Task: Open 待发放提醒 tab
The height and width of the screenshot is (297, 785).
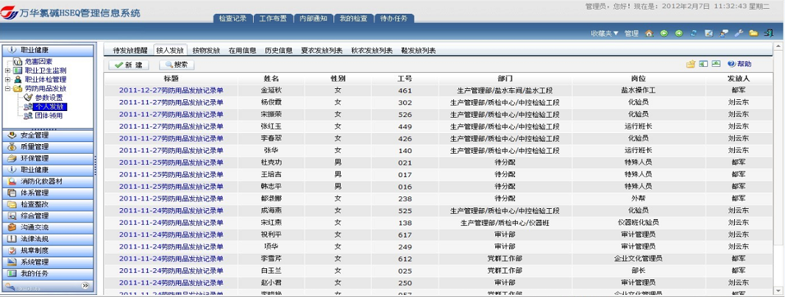Action: click(x=130, y=51)
